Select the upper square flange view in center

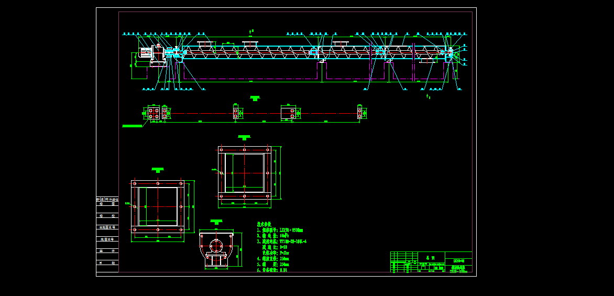coord(245,172)
